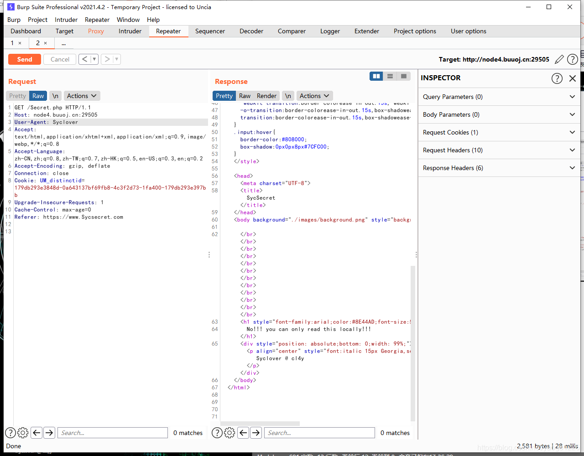Edit target with the pencil icon

559,59
